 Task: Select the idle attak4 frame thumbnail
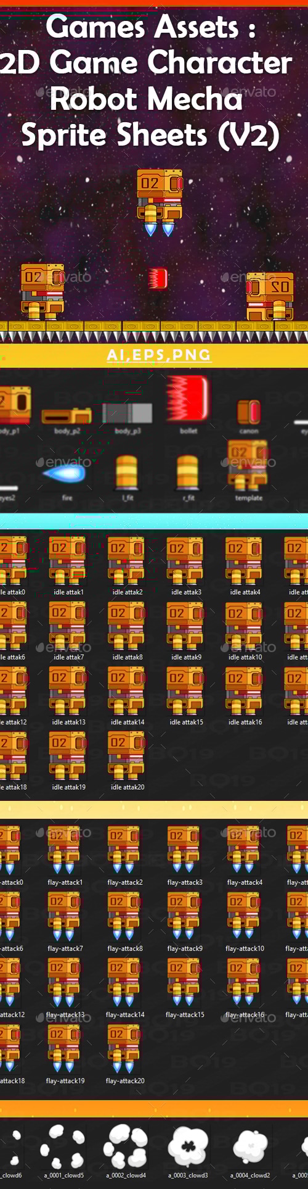click(x=245, y=560)
